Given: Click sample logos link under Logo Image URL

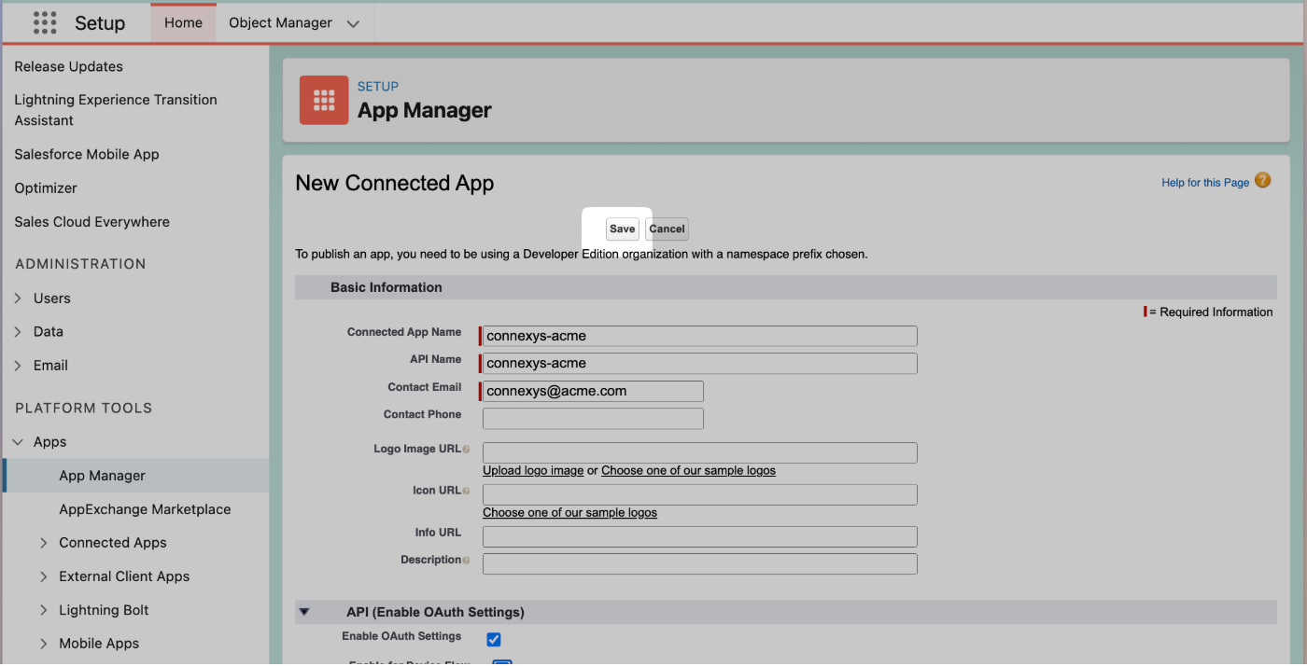Looking at the screenshot, I should point(688,470).
